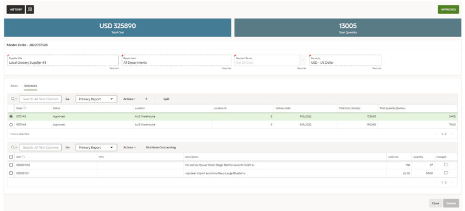Switch to the Items tab

point(14,86)
